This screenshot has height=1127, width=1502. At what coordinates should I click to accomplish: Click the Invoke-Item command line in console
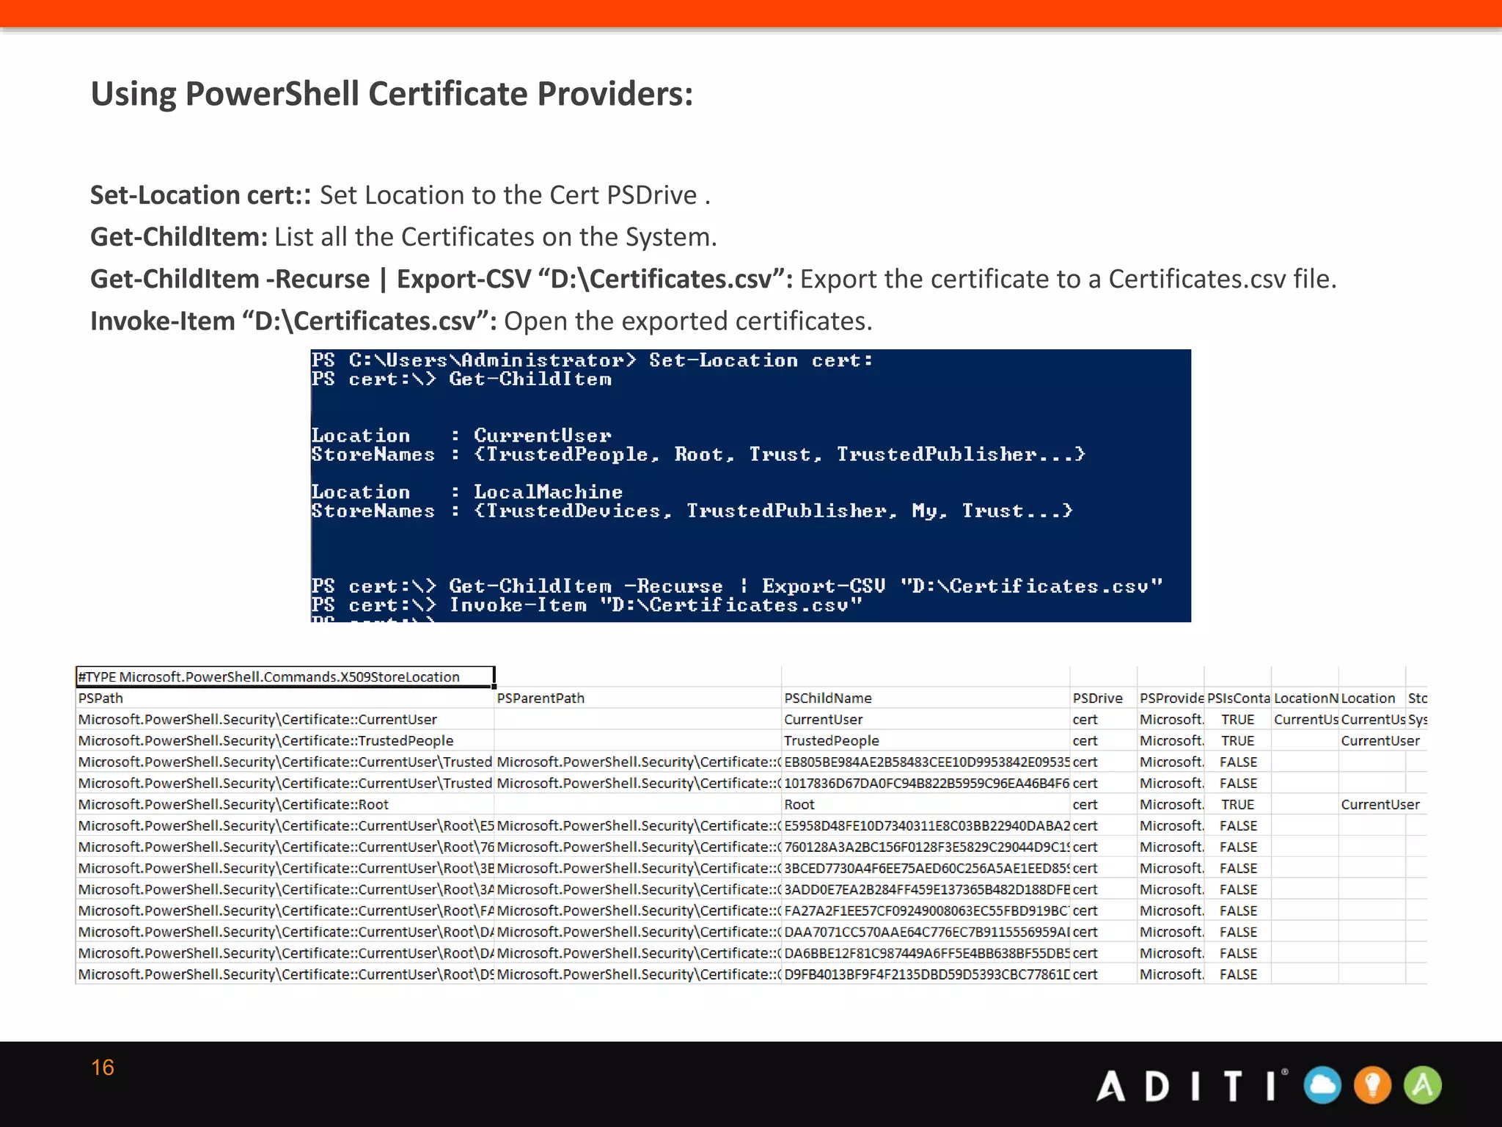587,605
